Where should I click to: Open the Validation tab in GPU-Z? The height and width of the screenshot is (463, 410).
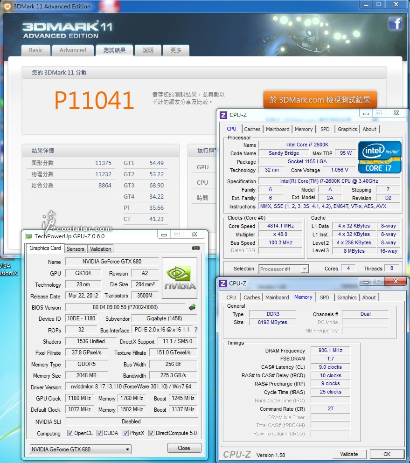[x=100, y=249]
